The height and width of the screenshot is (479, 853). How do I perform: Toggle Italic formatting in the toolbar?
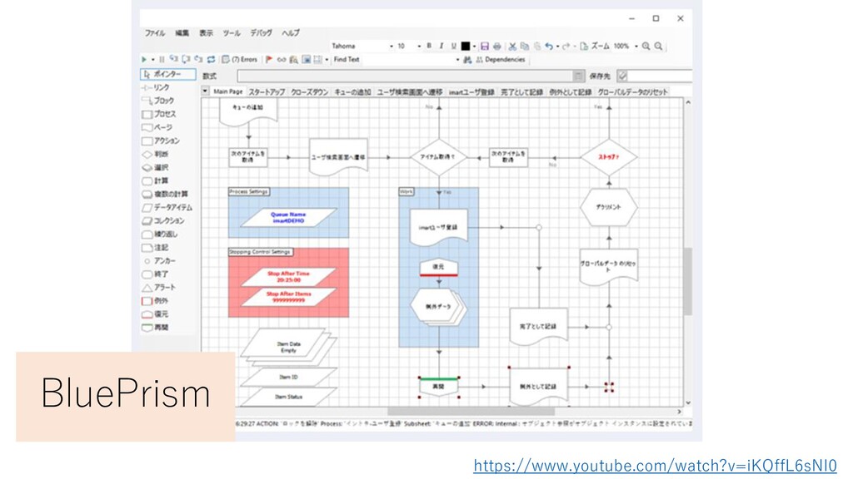click(441, 47)
